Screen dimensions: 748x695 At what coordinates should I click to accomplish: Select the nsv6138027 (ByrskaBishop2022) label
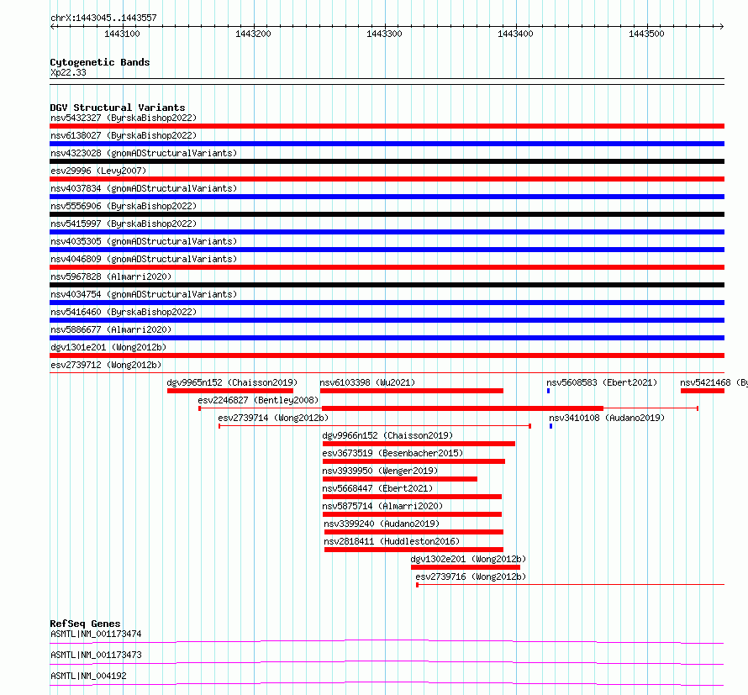point(124,135)
